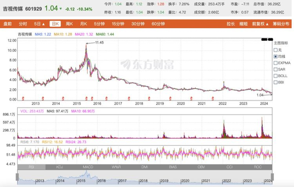Click the RSI12: 16.52 value label
Screen dimensions: 294x187
(52, 142)
